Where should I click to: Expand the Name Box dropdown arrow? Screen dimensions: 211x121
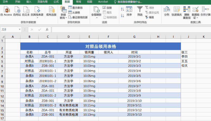20,29
